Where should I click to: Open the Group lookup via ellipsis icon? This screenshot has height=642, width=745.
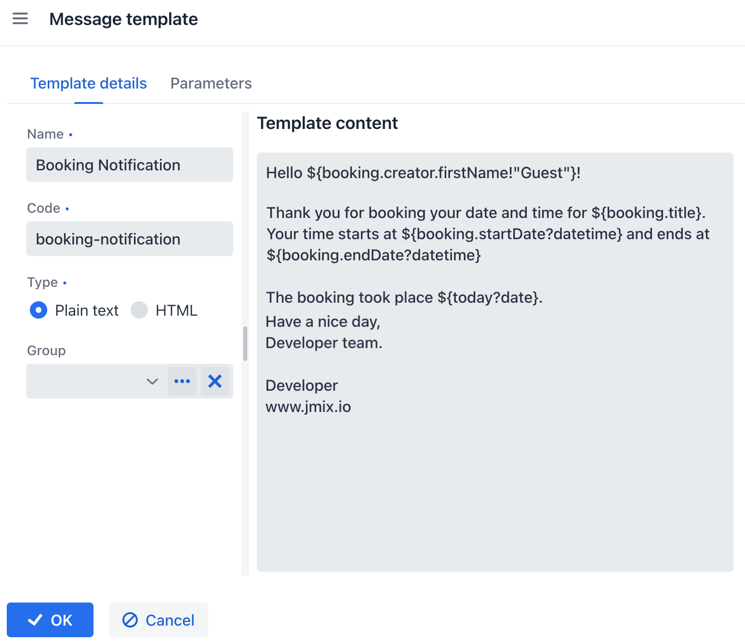[x=182, y=381]
